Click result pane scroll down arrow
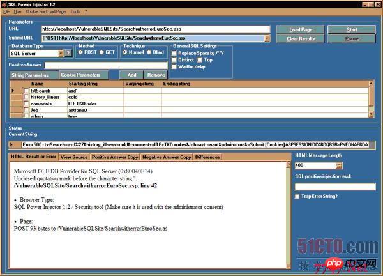The height and width of the screenshot is (276, 383). pyautogui.click(x=289, y=266)
